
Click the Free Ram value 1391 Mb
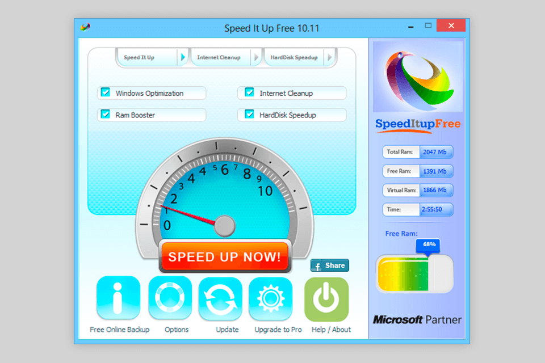(x=436, y=171)
